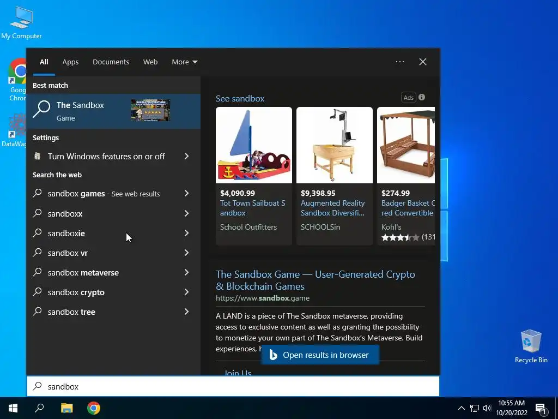The height and width of the screenshot is (419, 558).
Task: Switch to the All tab
Action: (44, 62)
